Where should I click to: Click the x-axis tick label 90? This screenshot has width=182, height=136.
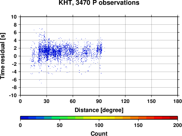(x=99, y=101)
